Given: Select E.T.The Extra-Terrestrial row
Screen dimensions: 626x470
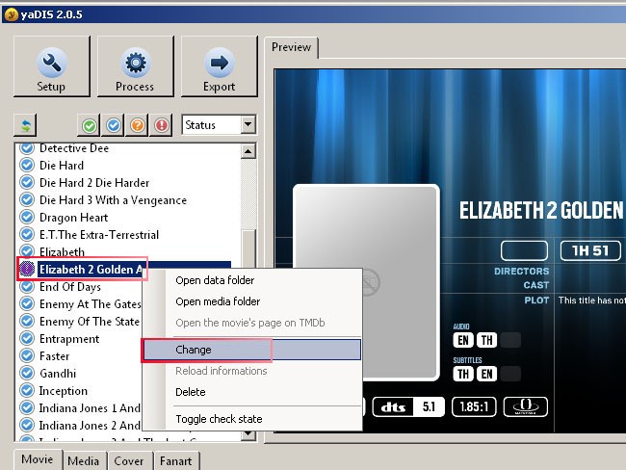Looking at the screenshot, I should pos(99,235).
